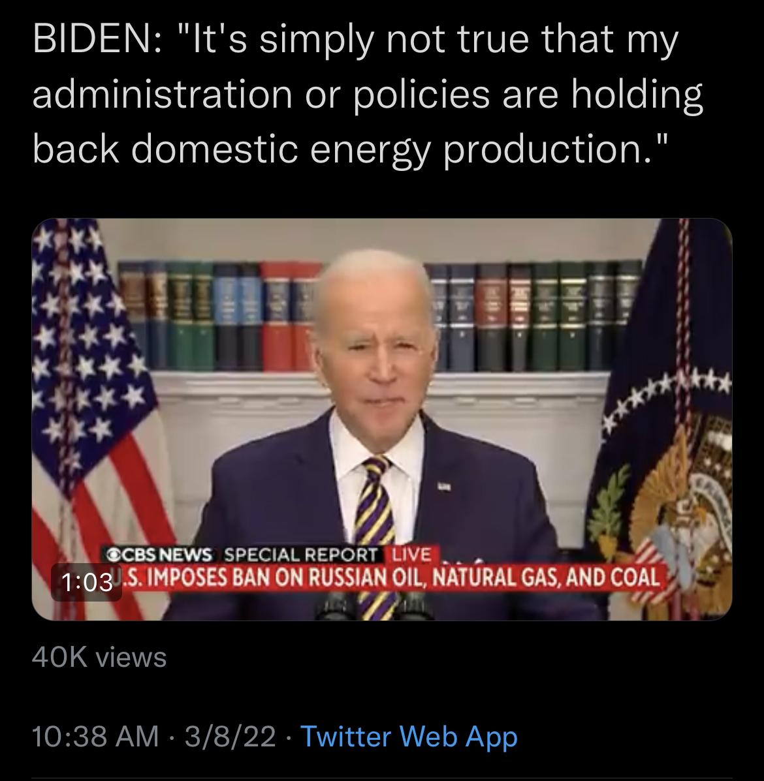Click the red LIVE badge in video
Screen dimensions: 764x781
pos(411,554)
